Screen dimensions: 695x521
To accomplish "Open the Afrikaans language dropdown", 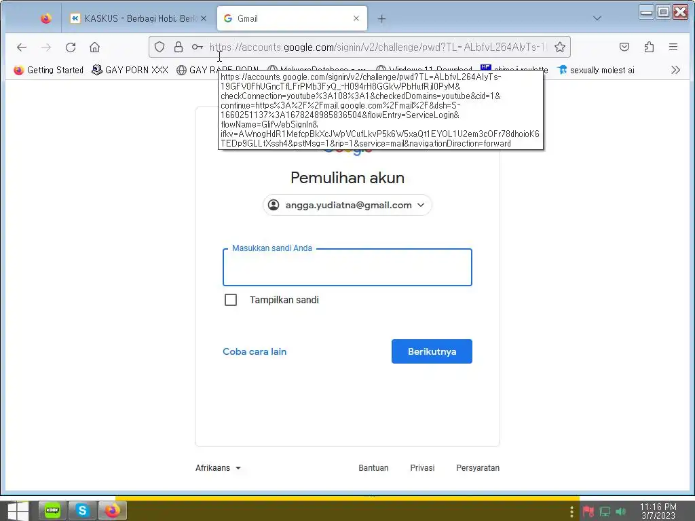I will click(218, 468).
